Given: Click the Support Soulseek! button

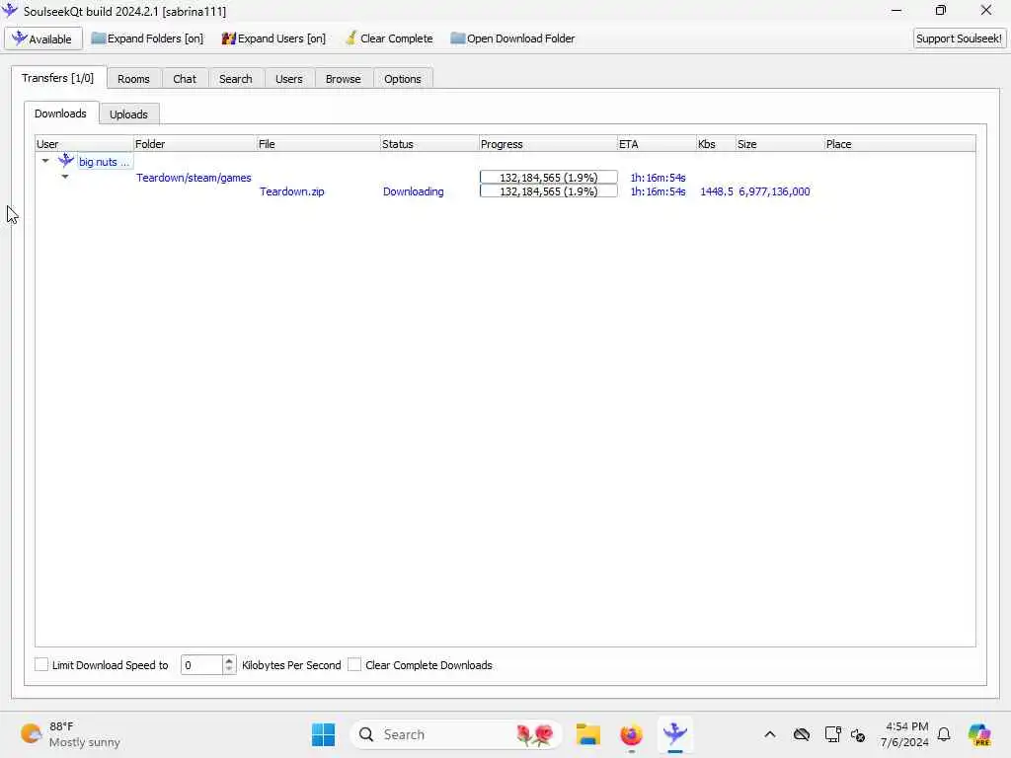Looking at the screenshot, I should (x=959, y=38).
